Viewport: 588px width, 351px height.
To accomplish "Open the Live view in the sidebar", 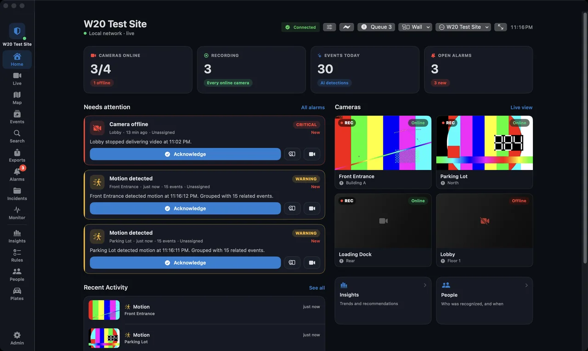I will (17, 79).
